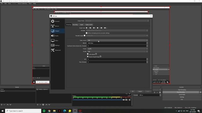Image resolution: width=202 pixels, height=113 pixels.
Task: Open source properties gear in Sources panel
Action: coord(43,105)
